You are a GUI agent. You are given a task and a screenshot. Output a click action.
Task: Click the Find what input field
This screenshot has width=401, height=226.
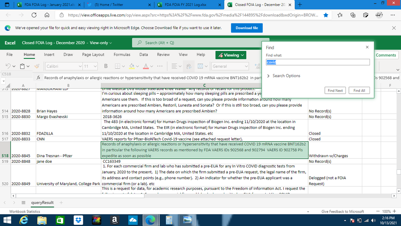[x=318, y=62]
